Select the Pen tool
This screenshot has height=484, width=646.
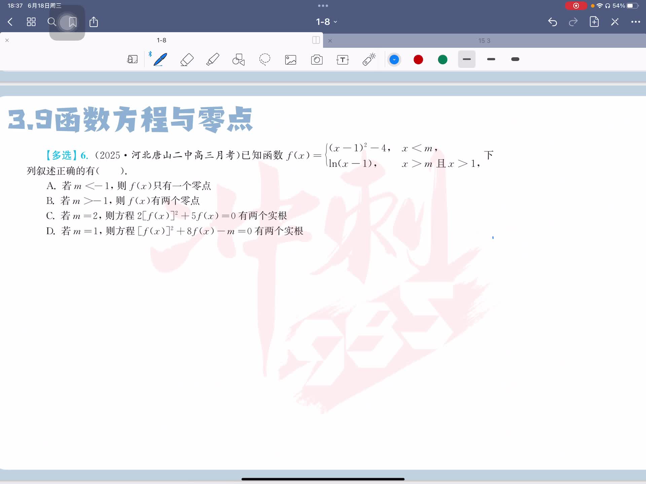[x=160, y=59]
